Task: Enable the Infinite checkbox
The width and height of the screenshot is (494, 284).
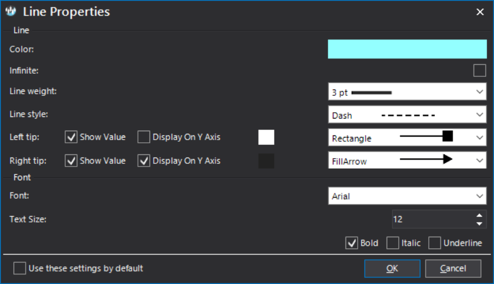Action: 479,71
